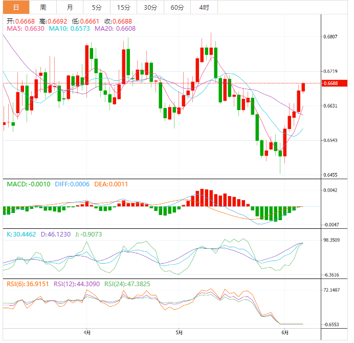The width and height of the screenshot is (354, 343).
Task: Switch to the 4时 timeframe tab
Action: (x=204, y=7)
